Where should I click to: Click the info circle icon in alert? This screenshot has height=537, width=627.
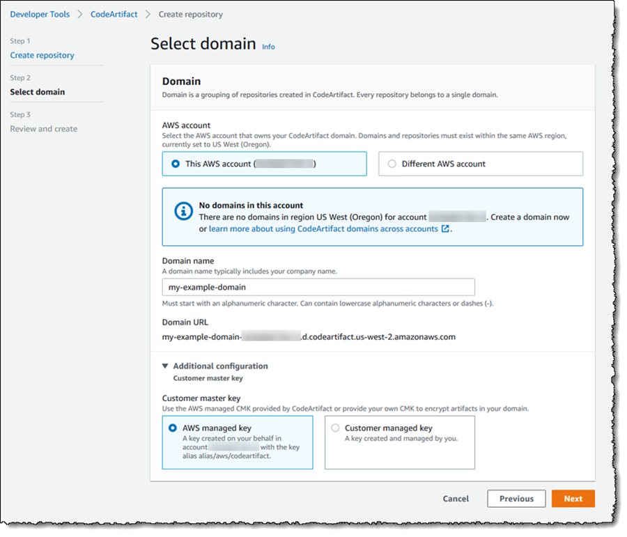[x=183, y=211]
